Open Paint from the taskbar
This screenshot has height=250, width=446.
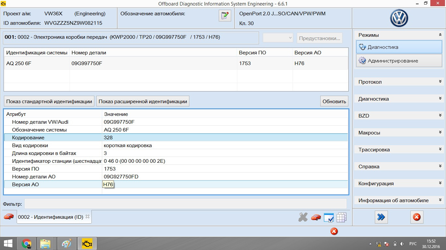pos(66,243)
